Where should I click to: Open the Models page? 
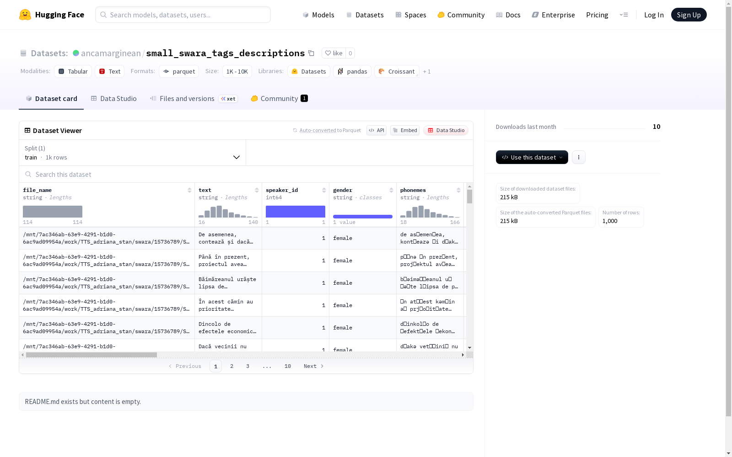click(318, 15)
